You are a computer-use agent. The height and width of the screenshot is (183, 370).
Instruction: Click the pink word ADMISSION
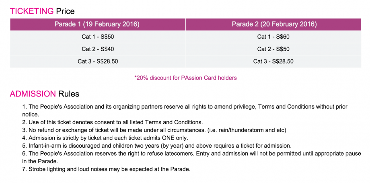tap(33, 94)
